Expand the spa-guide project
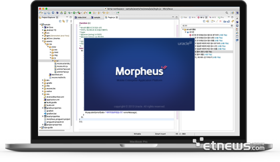 [x=40, y=127]
